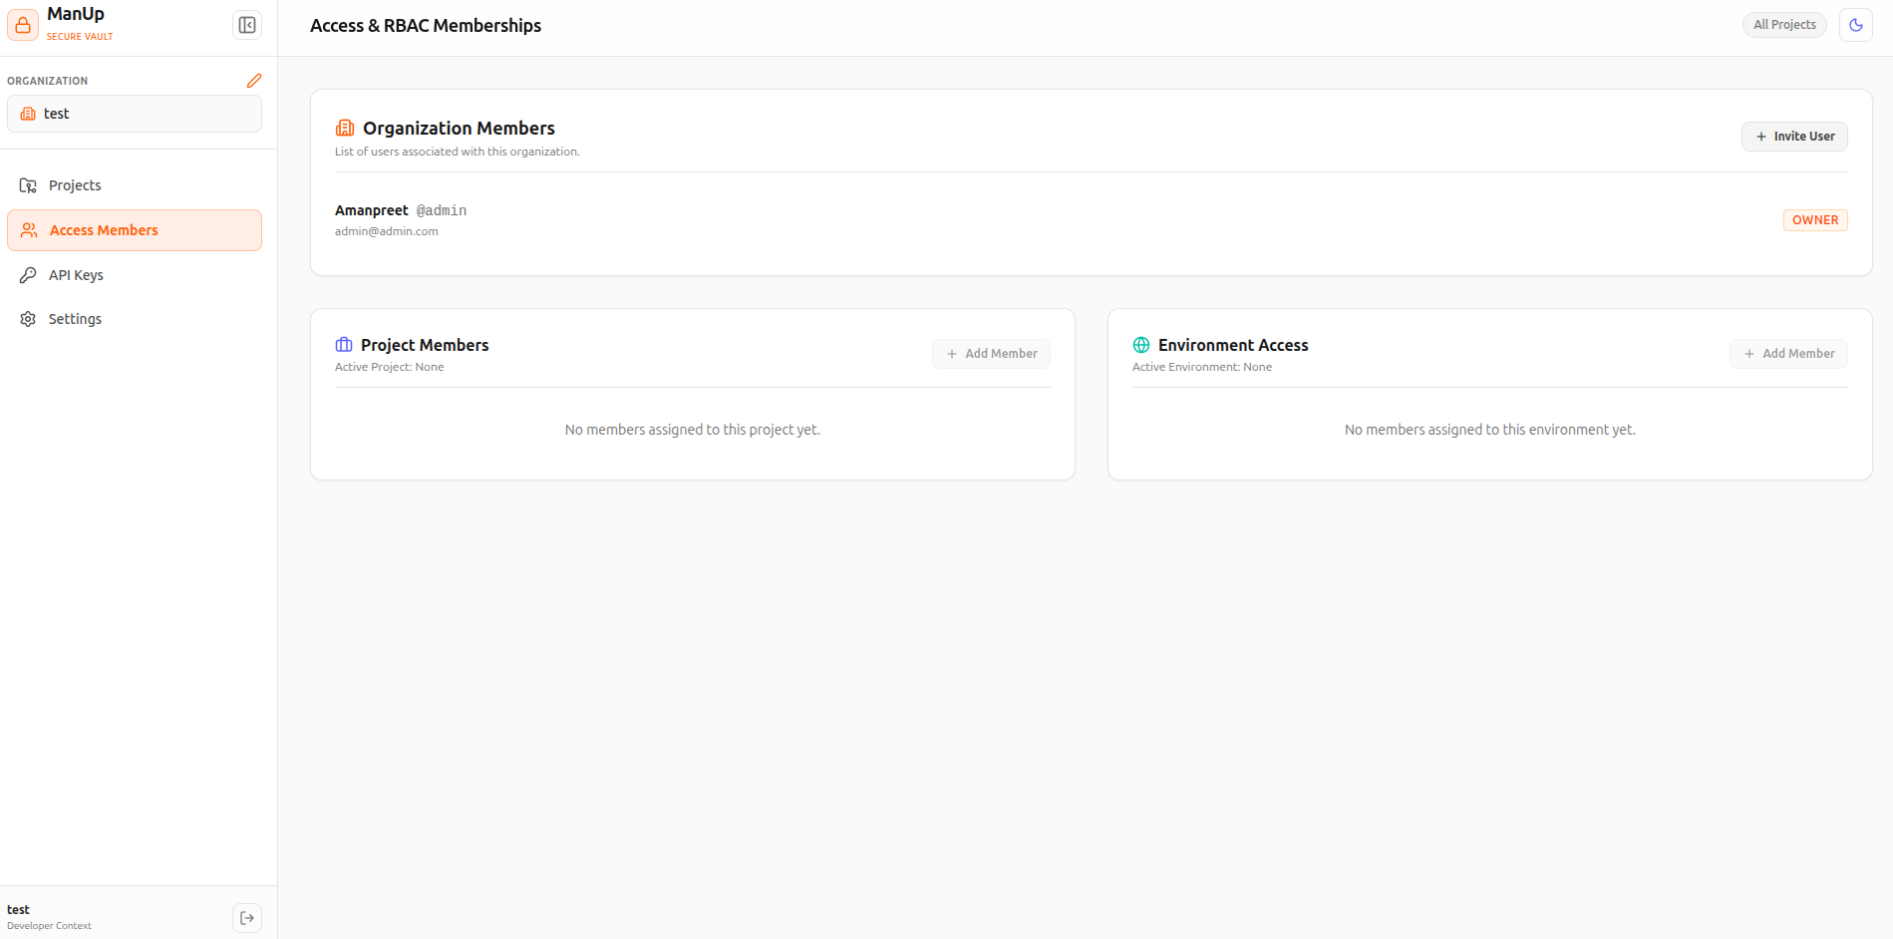Log out using the exit icon
This screenshot has height=939, width=1893.
click(247, 918)
